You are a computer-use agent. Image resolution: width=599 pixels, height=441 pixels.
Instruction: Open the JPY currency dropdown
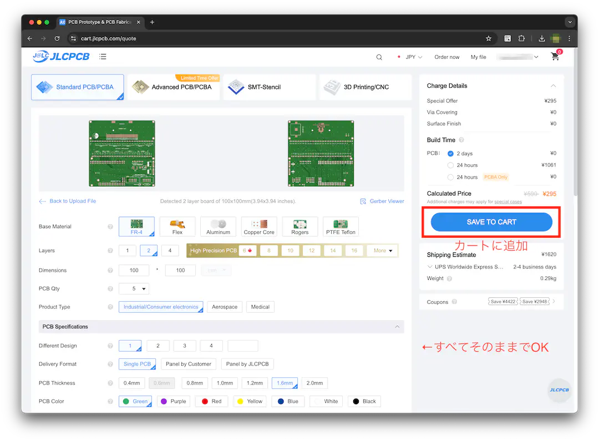tap(414, 57)
